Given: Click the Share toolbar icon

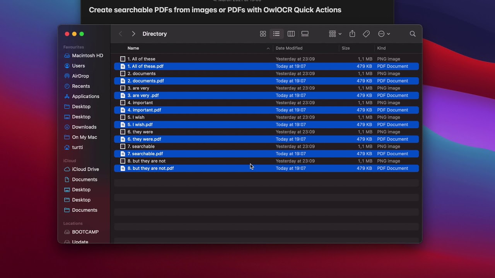Looking at the screenshot, I should point(352,34).
